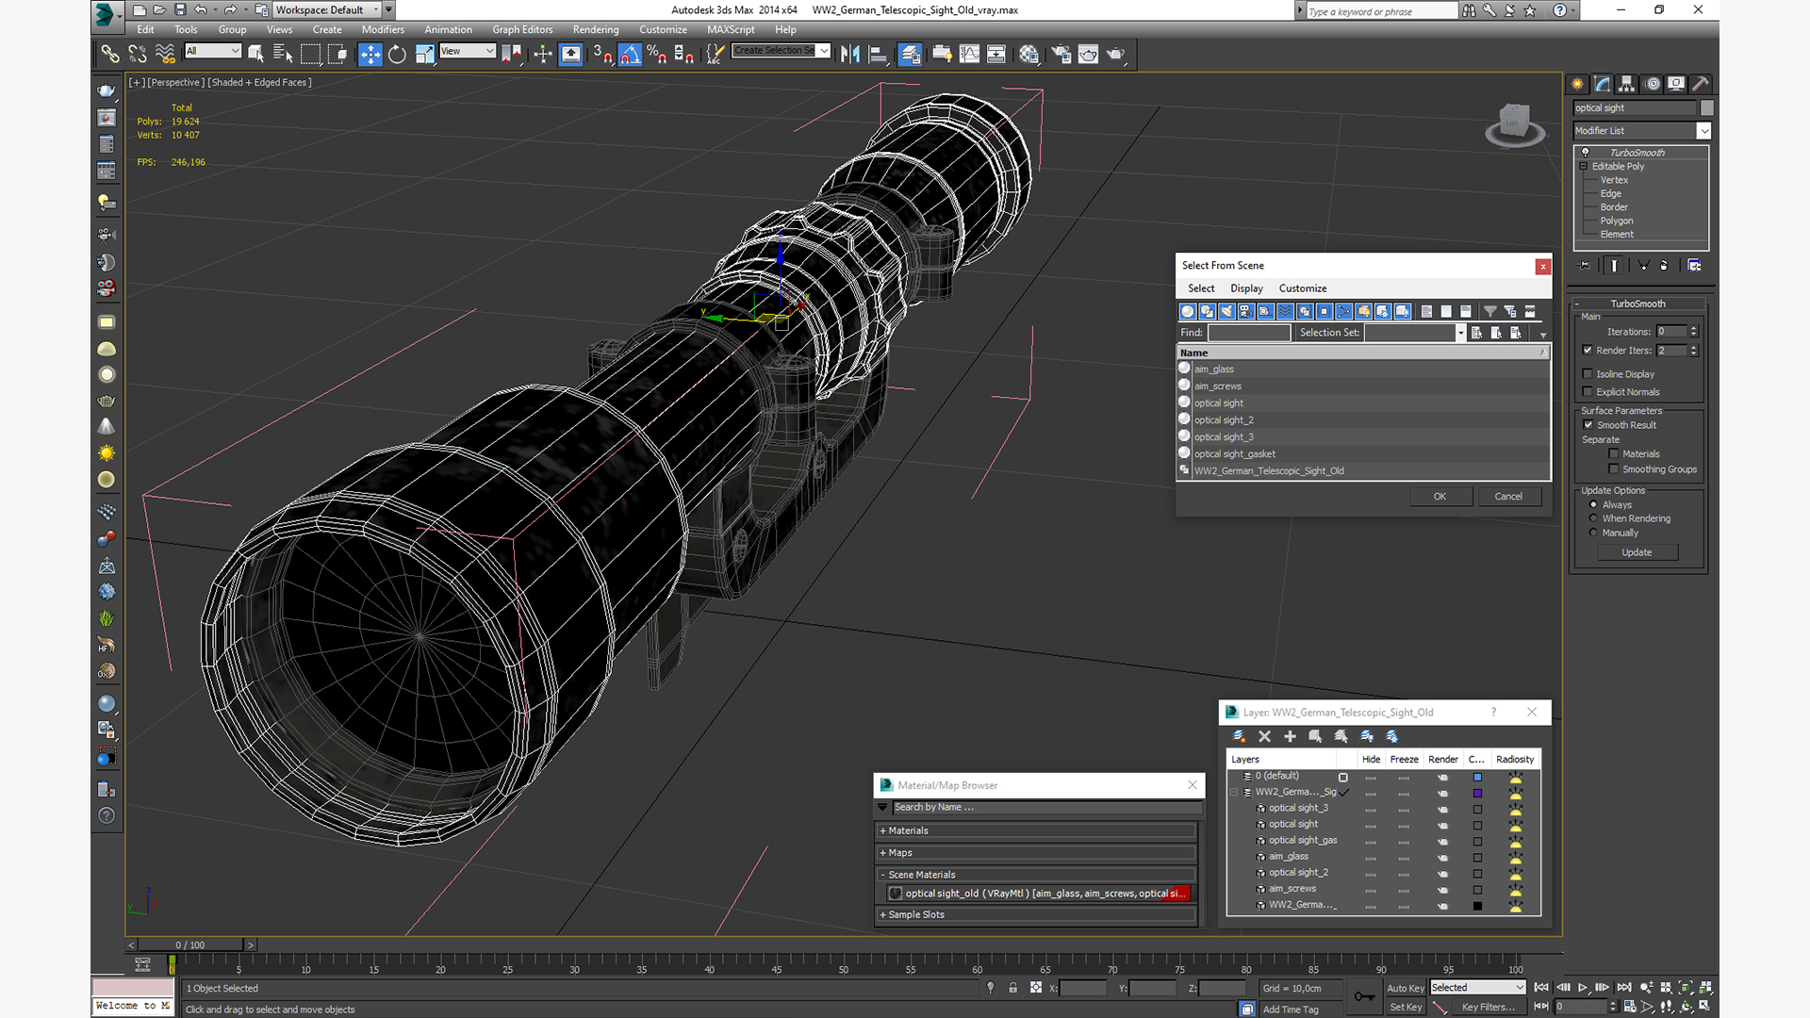Open the MAXScript menu
1810x1018 pixels.
click(x=731, y=30)
